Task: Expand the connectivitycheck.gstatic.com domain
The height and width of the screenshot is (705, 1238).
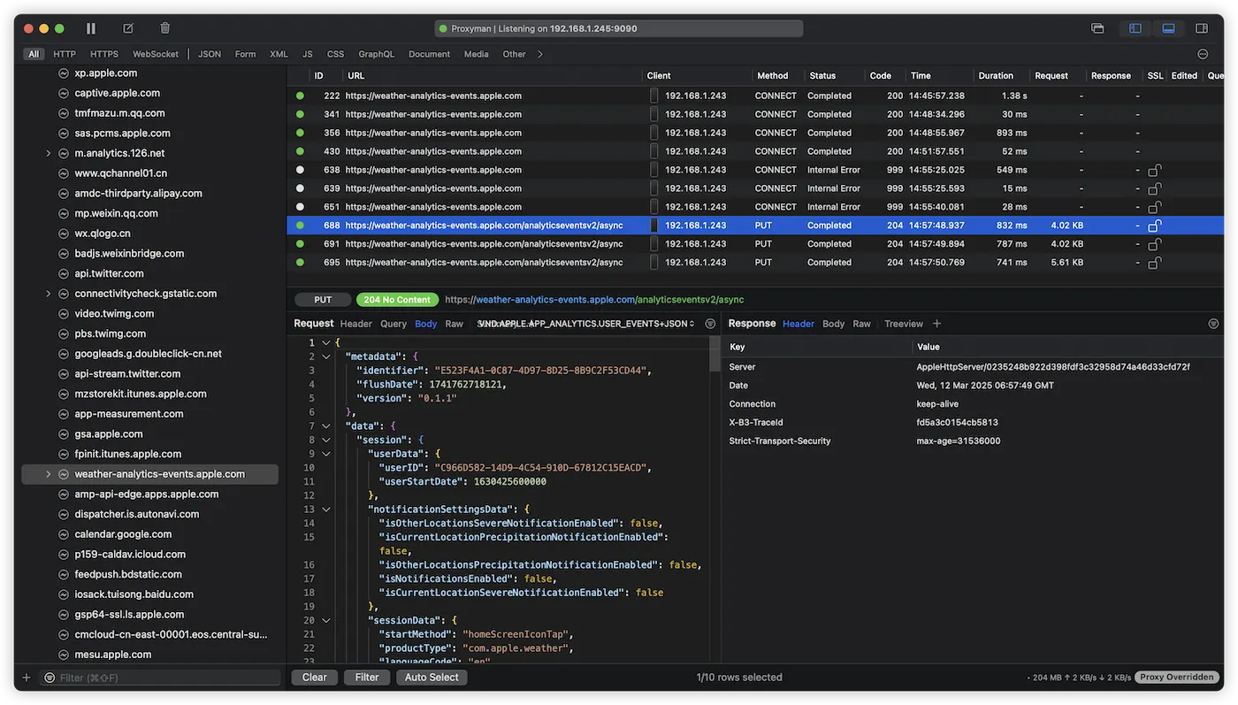Action: coord(48,294)
